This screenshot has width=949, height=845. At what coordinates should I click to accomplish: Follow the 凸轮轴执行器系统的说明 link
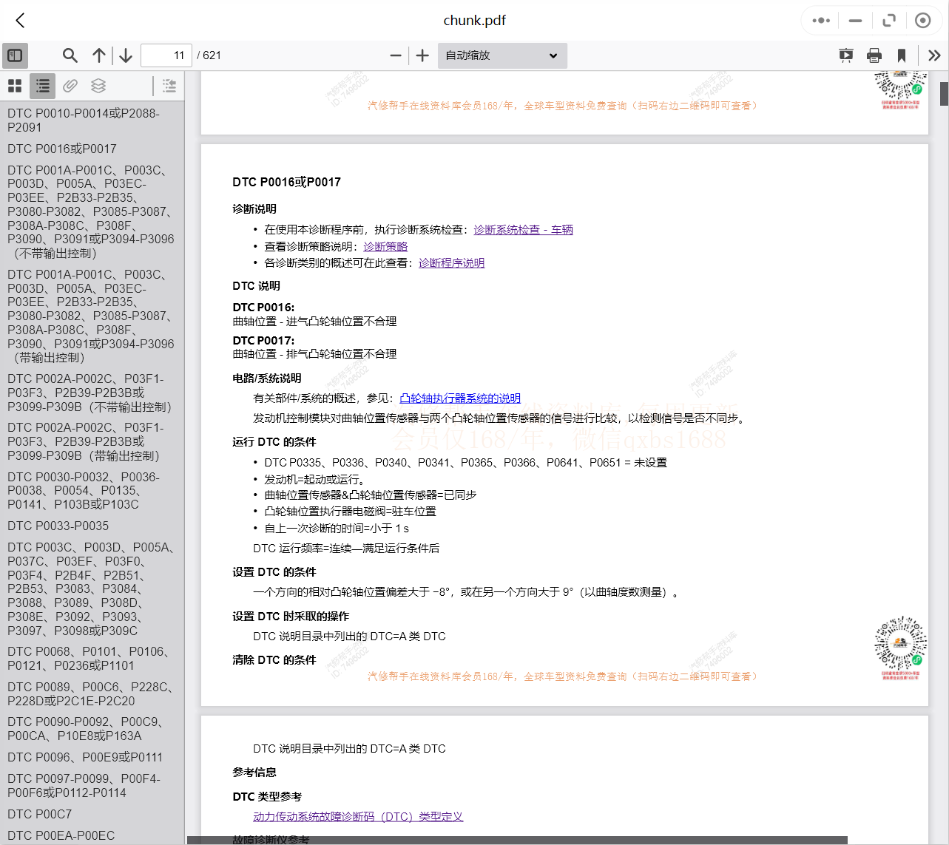(459, 398)
